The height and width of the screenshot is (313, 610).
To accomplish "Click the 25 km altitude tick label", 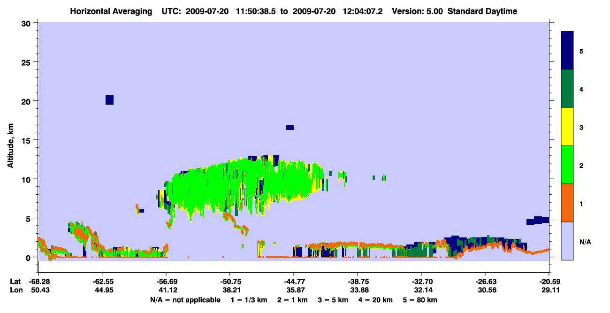I will point(27,62).
